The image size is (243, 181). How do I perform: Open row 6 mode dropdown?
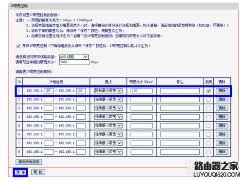pyautogui.click(x=108, y=134)
